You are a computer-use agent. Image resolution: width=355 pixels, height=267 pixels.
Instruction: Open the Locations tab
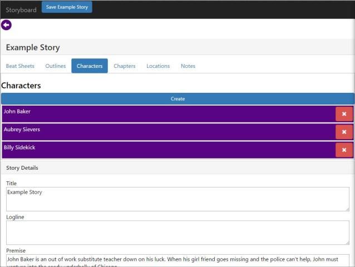[158, 66]
